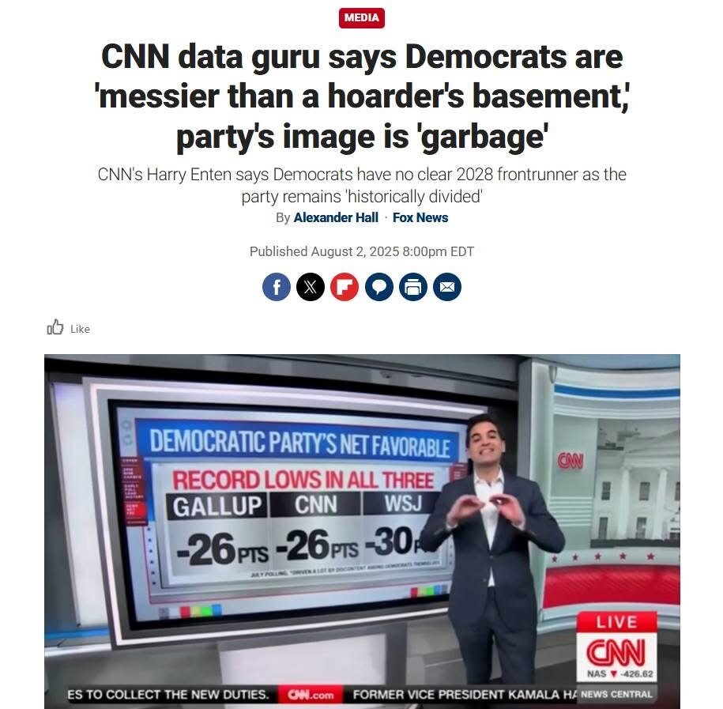Follow the Fox News byline link
Image resolution: width=723 pixels, height=709 pixels.
420,217
